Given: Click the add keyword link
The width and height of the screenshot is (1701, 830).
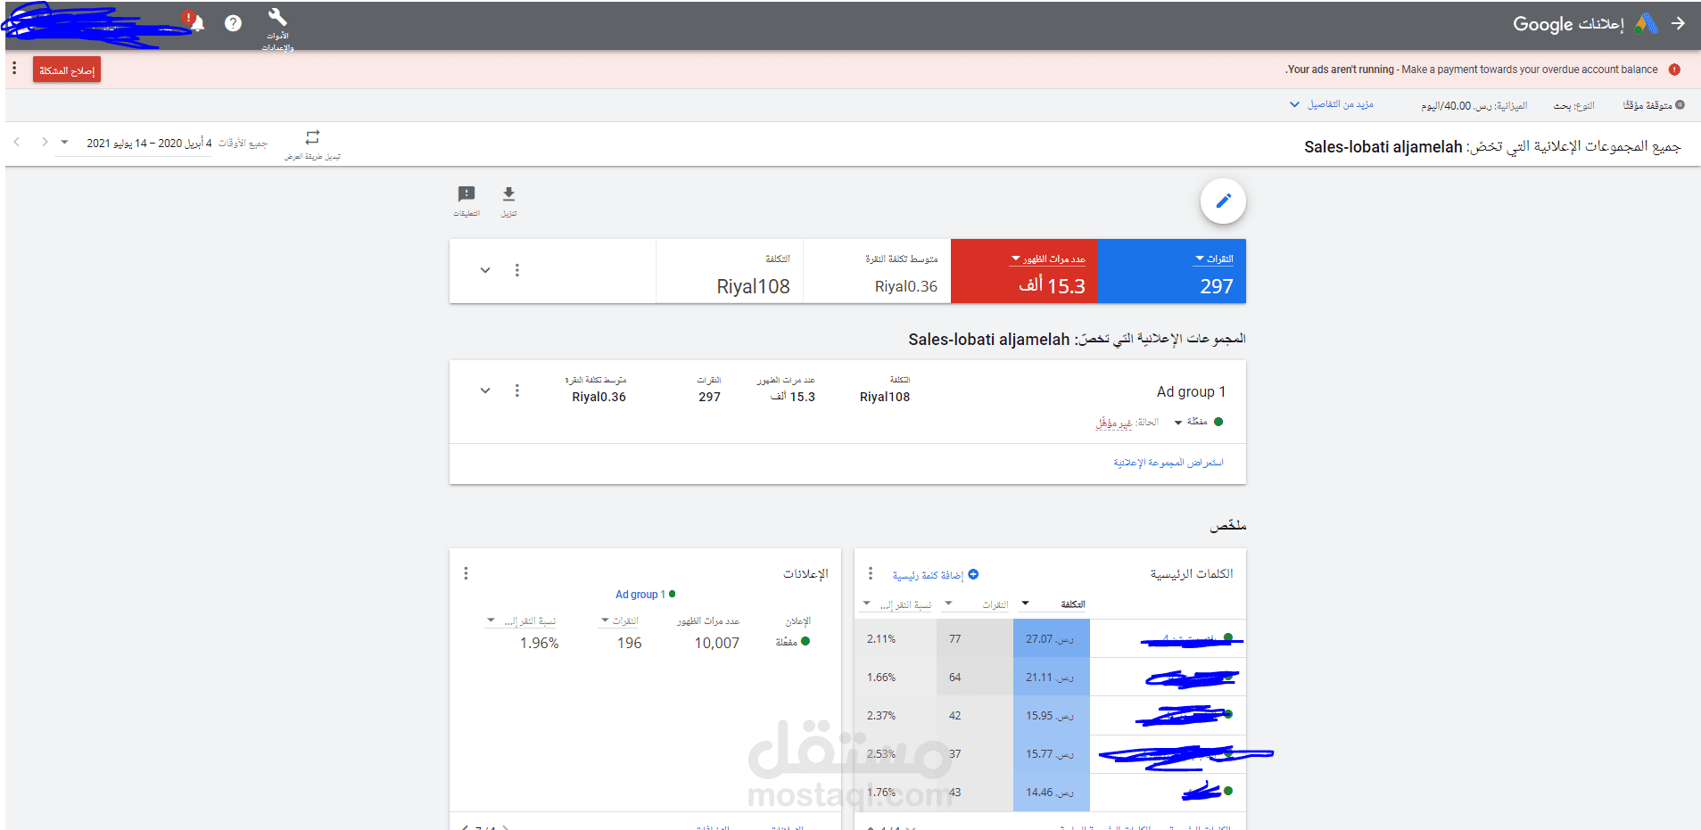Looking at the screenshot, I should [929, 575].
